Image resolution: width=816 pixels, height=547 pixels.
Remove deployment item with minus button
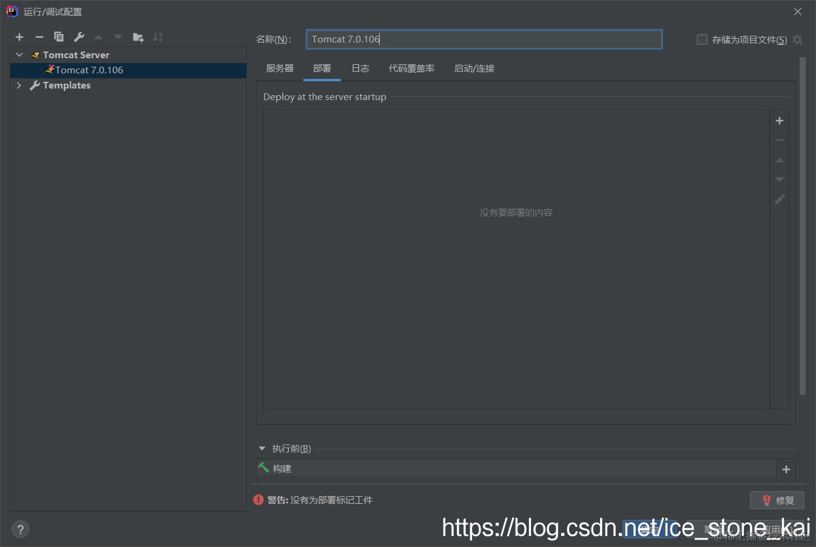click(x=780, y=140)
